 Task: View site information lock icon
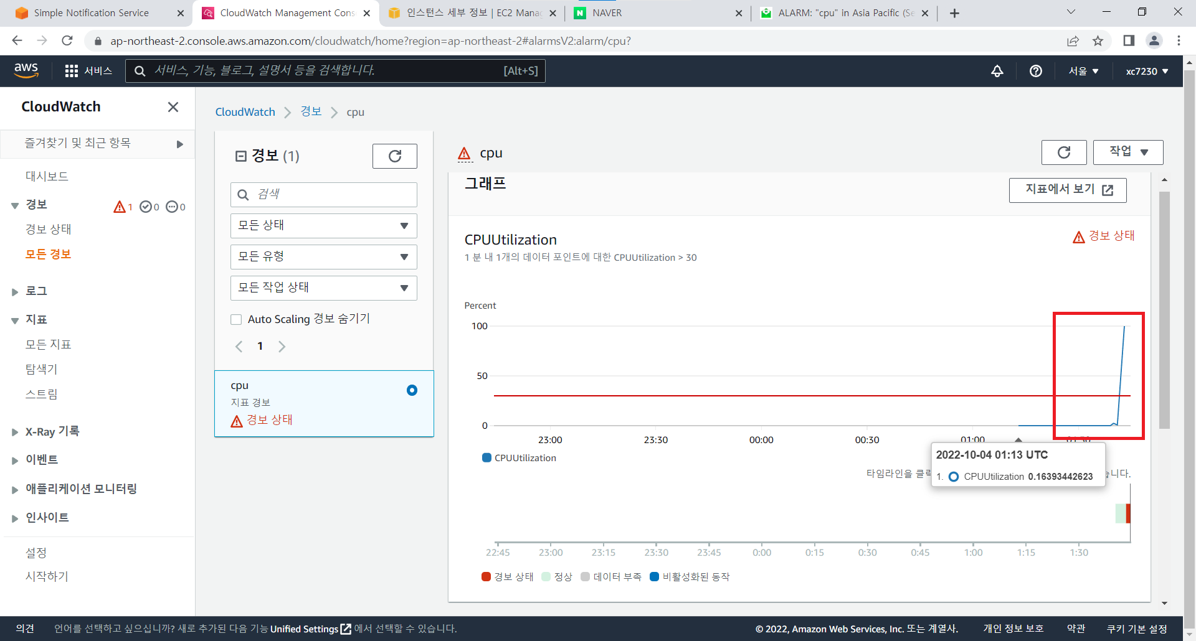[97, 41]
